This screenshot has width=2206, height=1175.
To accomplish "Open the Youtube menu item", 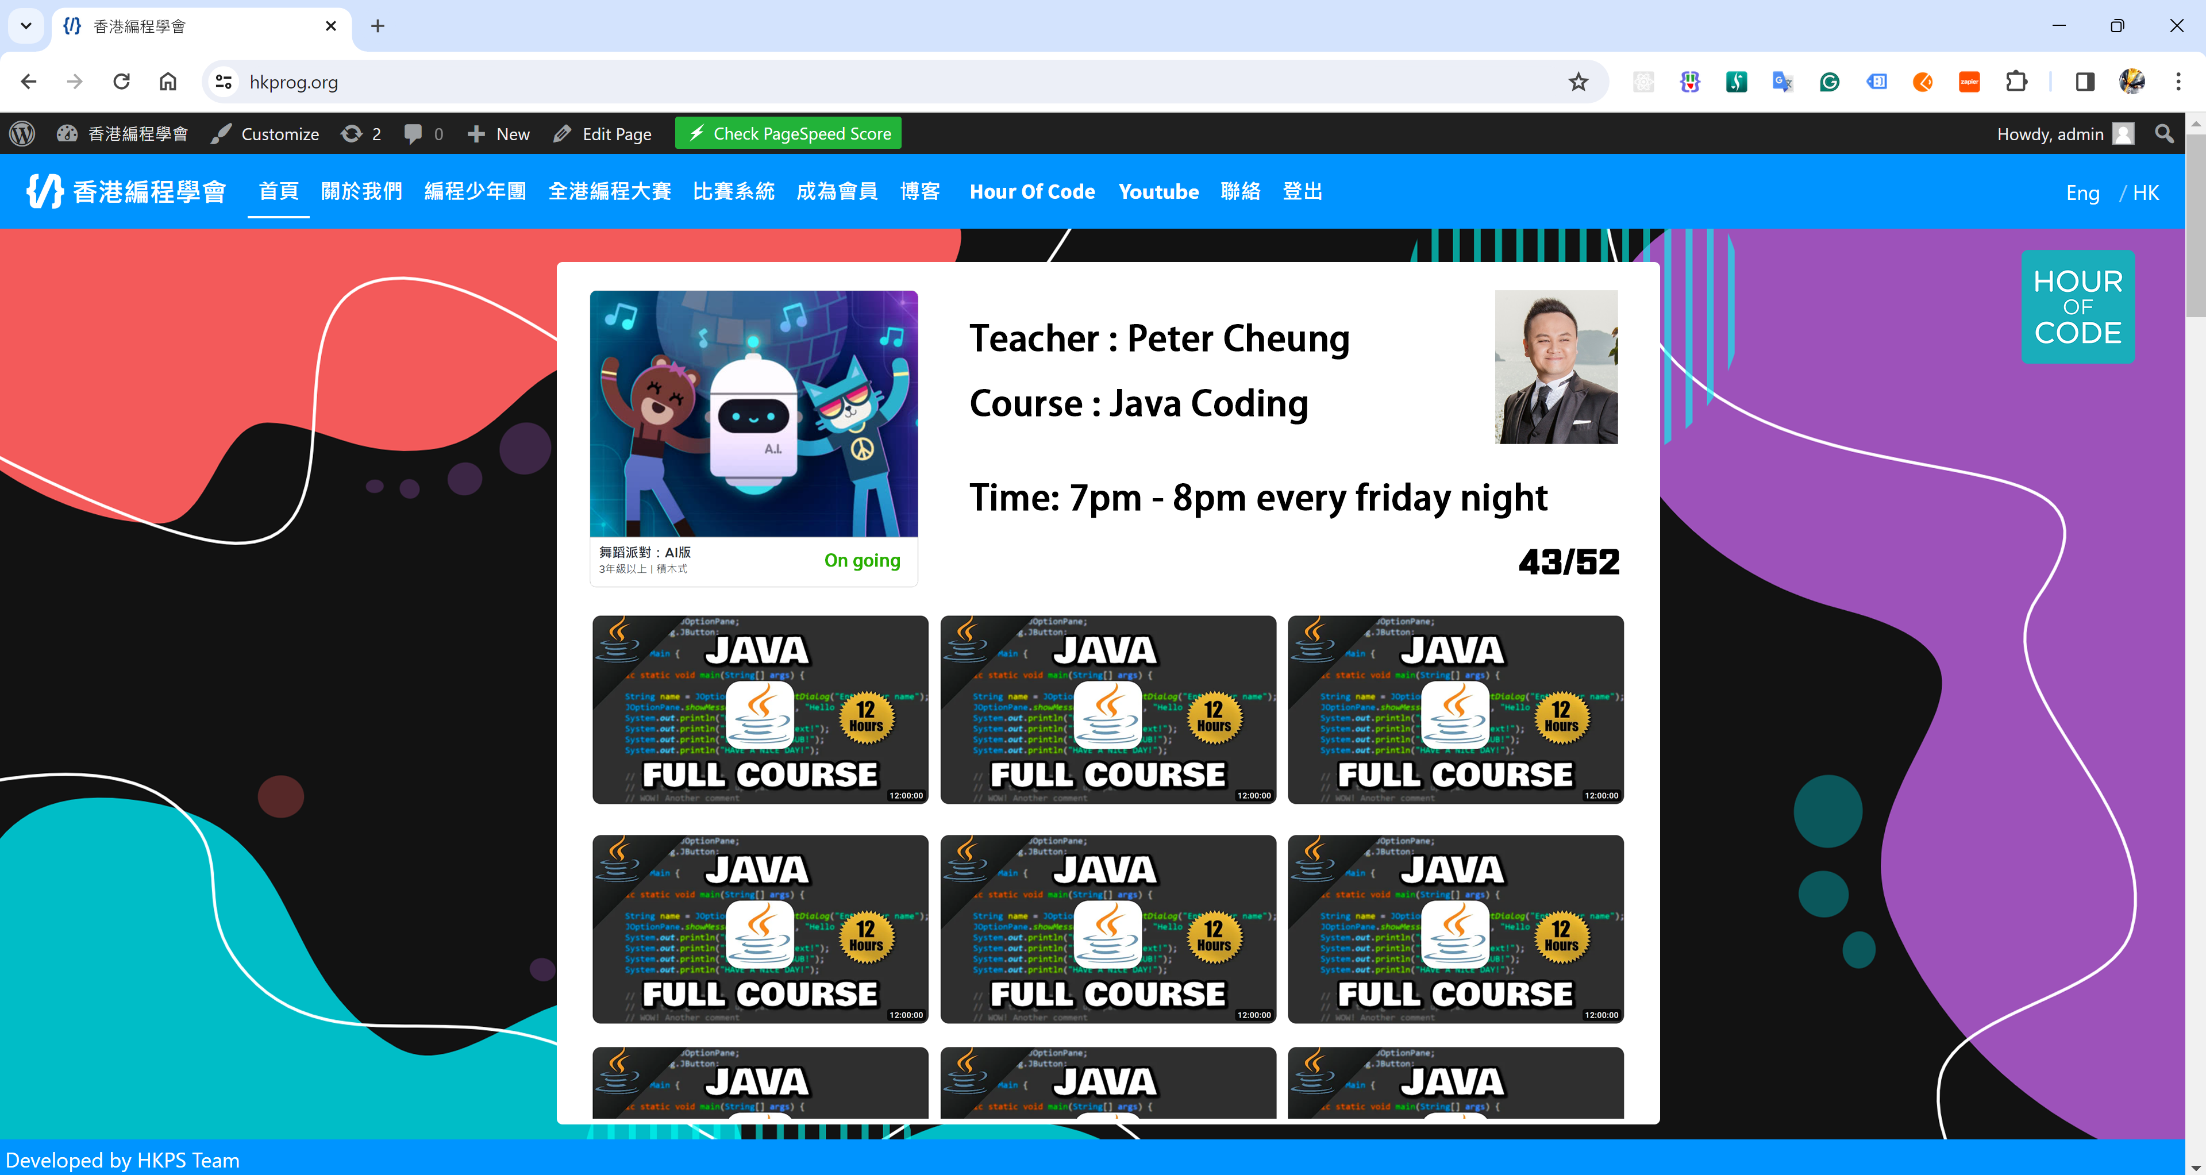I will pos(1158,191).
